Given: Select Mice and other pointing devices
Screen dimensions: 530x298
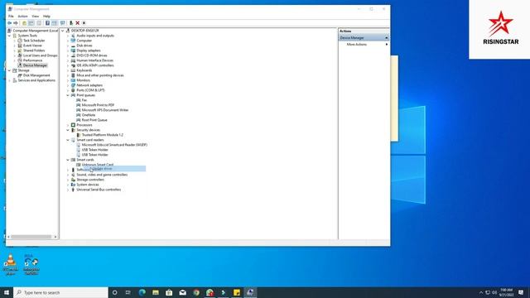Looking at the screenshot, I should click(100, 75).
